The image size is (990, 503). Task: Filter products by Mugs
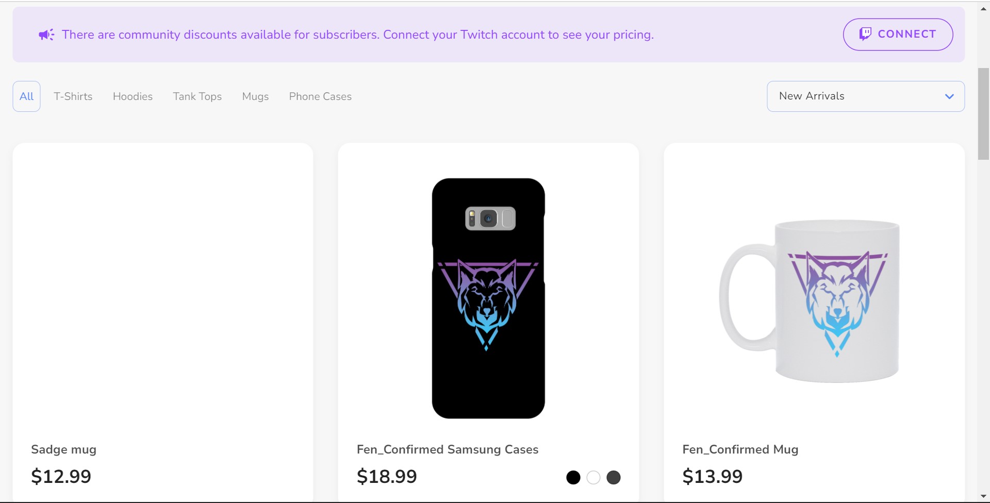[255, 96]
